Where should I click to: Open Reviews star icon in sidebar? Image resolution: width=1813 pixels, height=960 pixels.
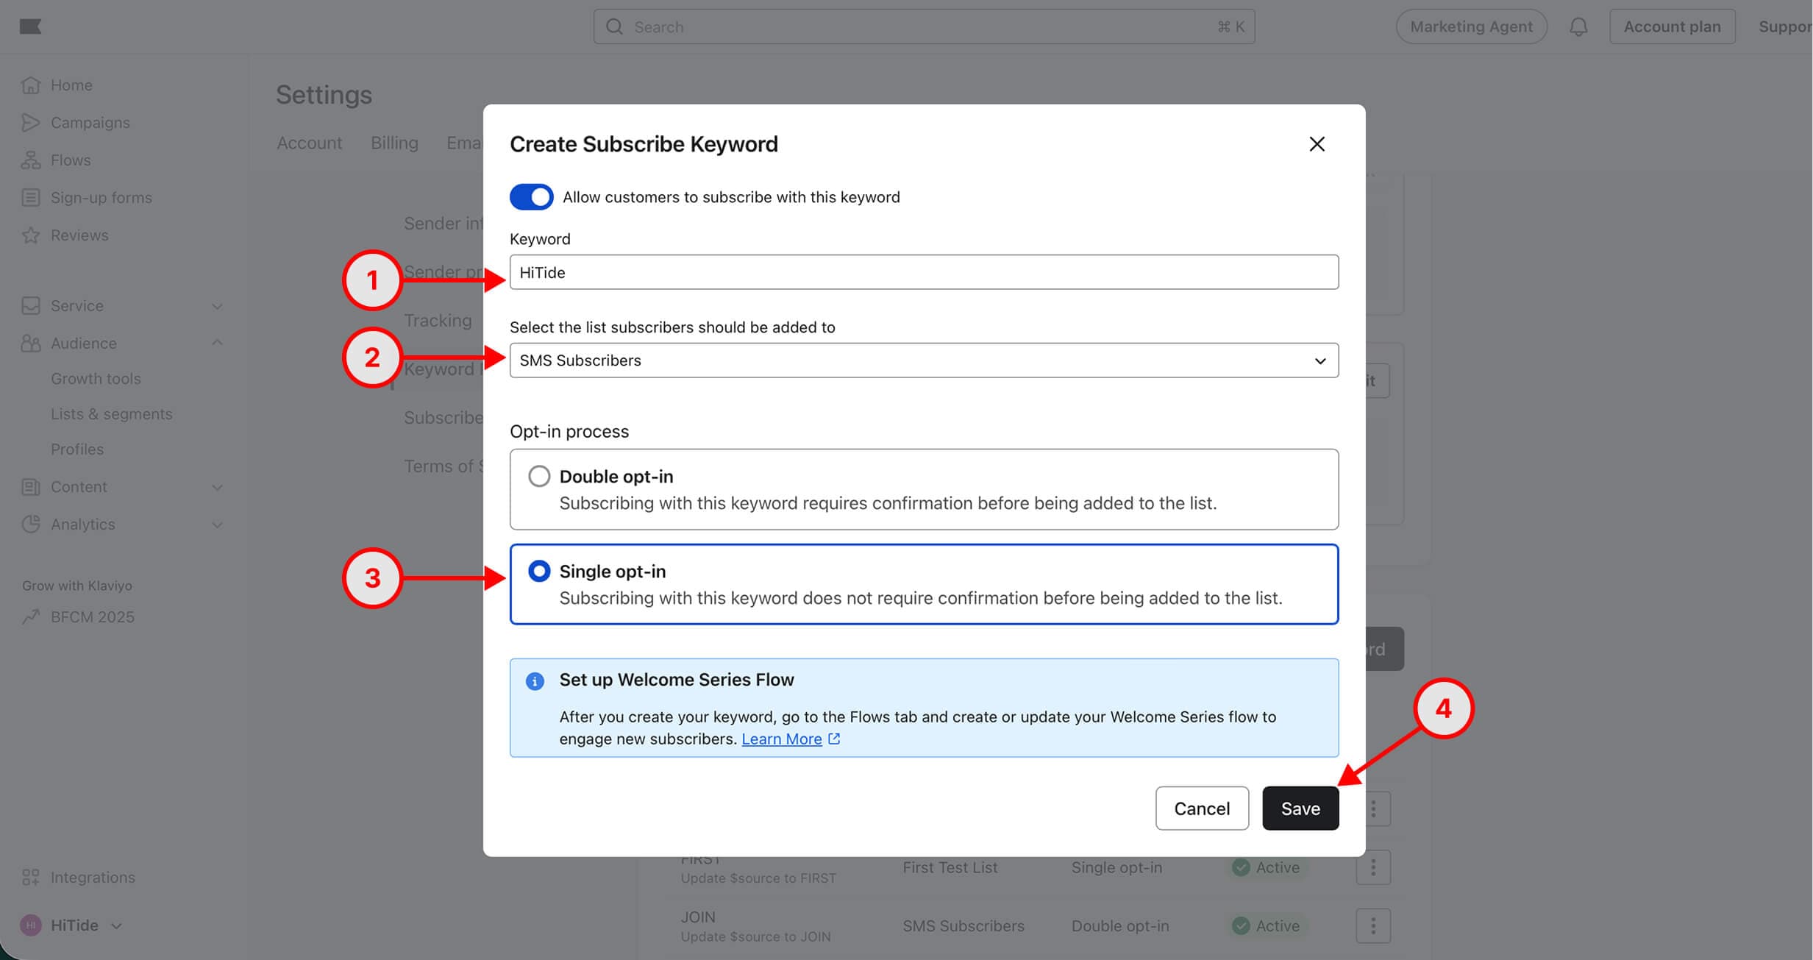pos(30,235)
